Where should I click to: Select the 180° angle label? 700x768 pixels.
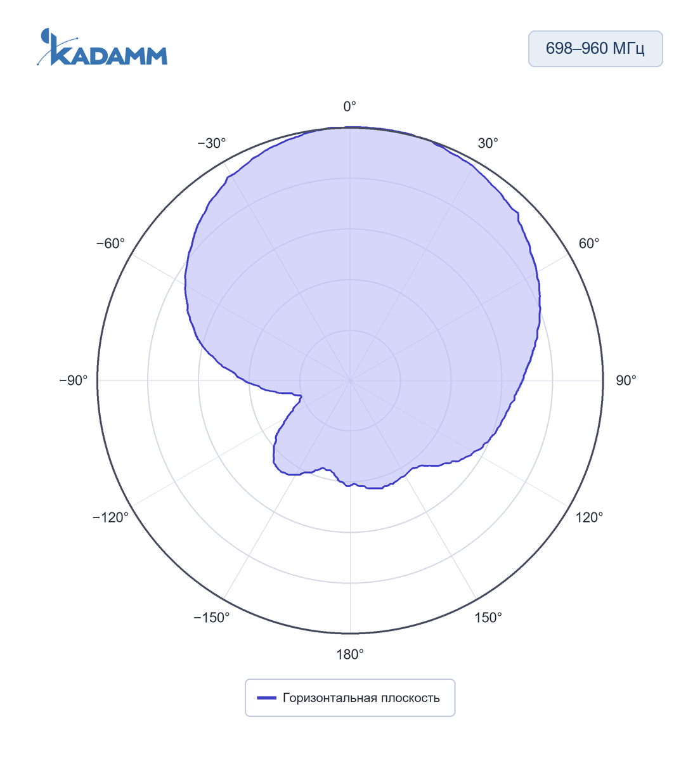(x=350, y=654)
